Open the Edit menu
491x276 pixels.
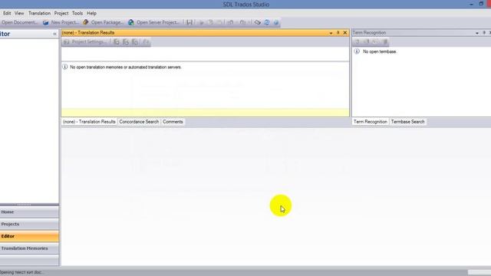pyautogui.click(x=7, y=13)
